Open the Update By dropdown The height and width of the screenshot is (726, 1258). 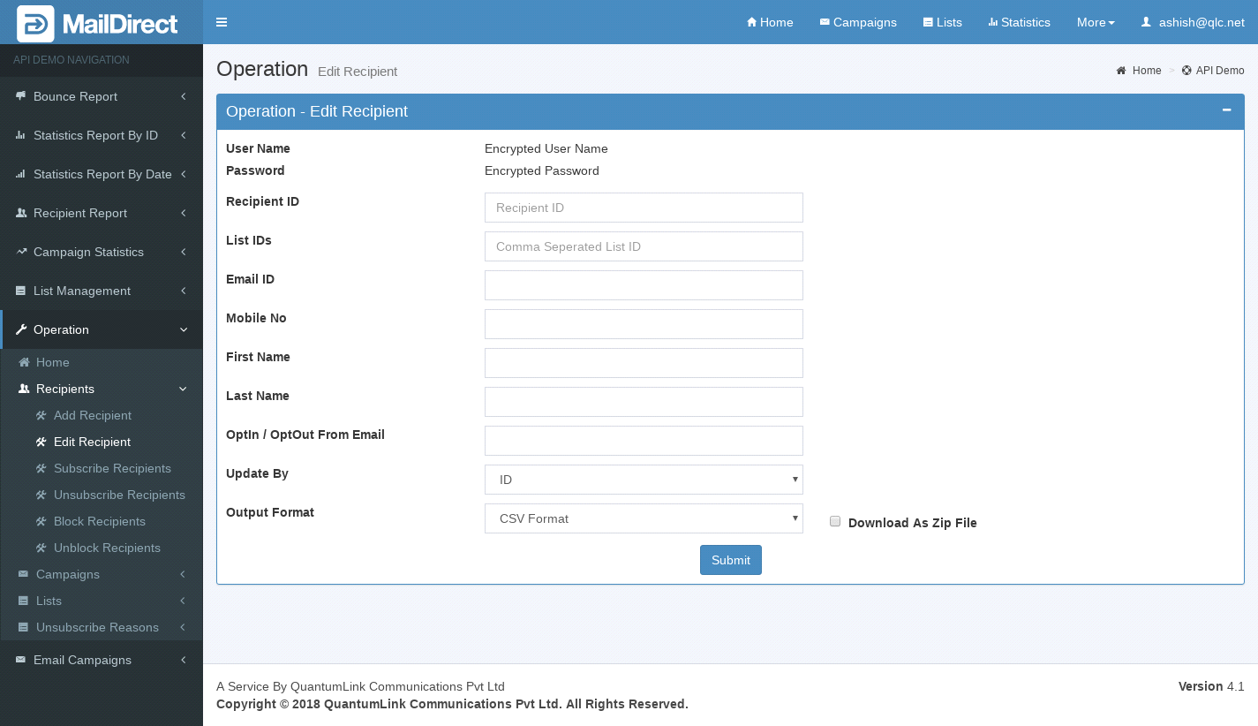pyautogui.click(x=643, y=480)
